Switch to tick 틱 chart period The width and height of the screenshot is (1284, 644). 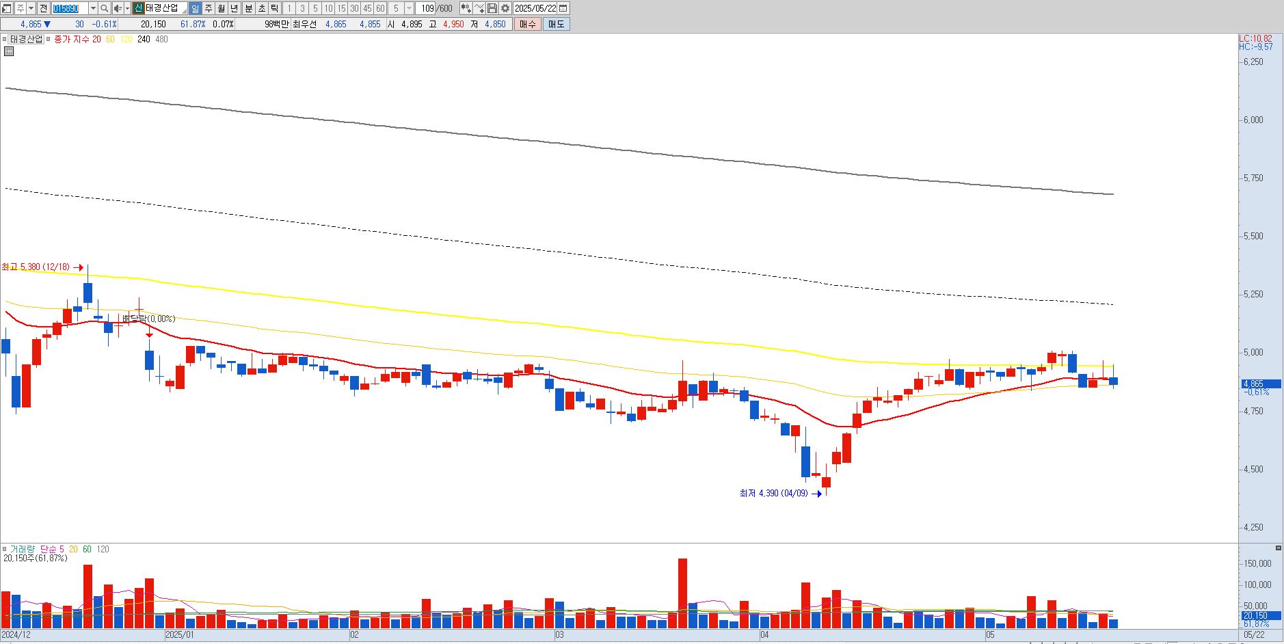tap(274, 8)
